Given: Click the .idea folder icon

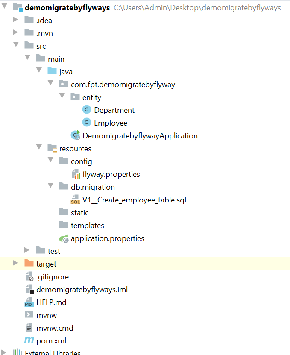Looking at the screenshot, I should point(29,20).
